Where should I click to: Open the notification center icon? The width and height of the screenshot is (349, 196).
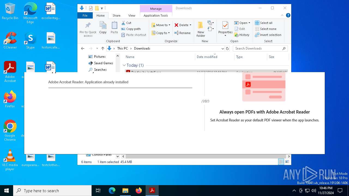click(x=340, y=191)
